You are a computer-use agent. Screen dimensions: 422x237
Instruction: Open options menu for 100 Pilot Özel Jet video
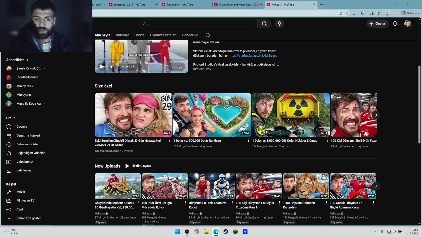point(185,203)
